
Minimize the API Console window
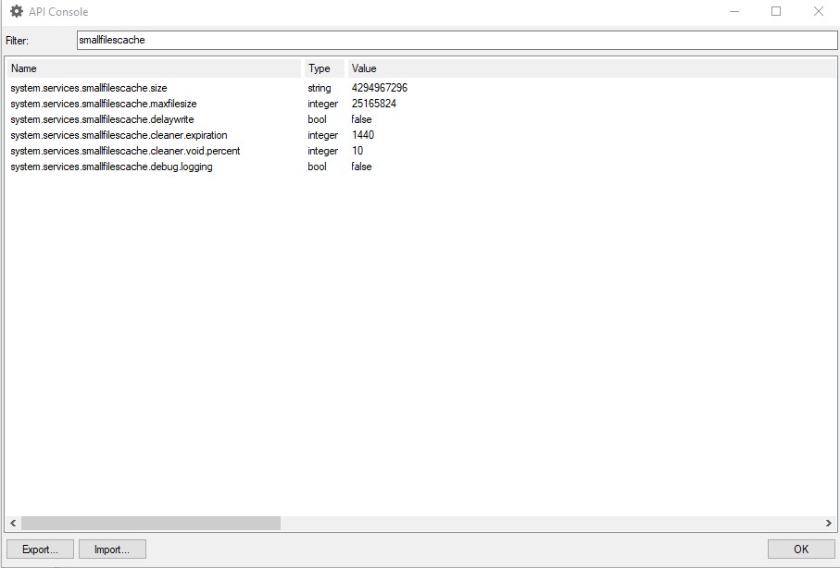734,11
